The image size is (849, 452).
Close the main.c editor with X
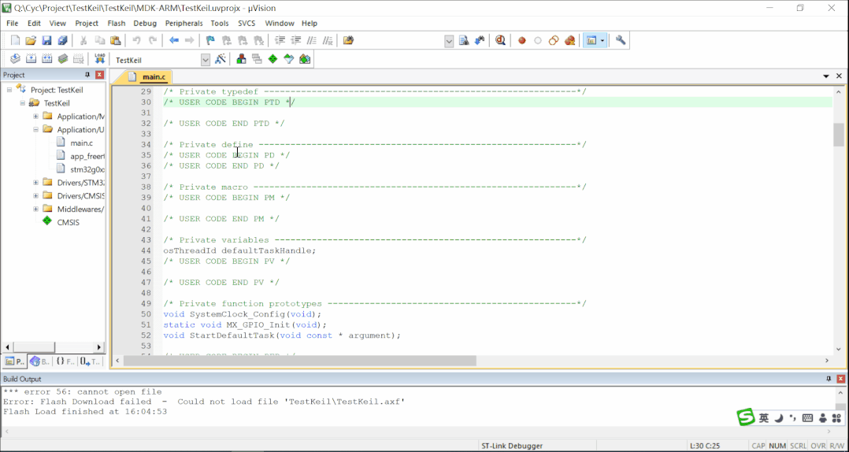pos(840,76)
